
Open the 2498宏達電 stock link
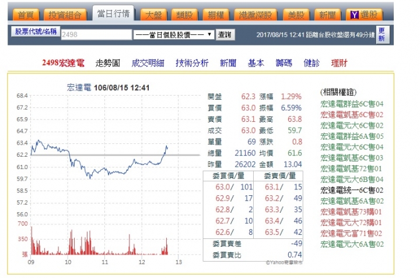(x=63, y=63)
